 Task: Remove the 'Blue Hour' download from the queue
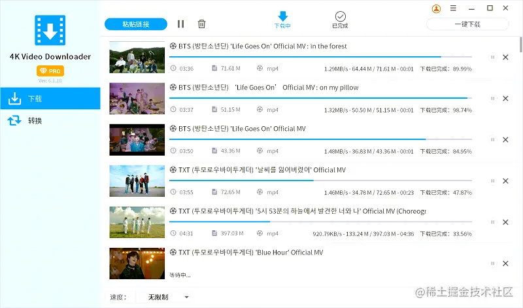505,264
